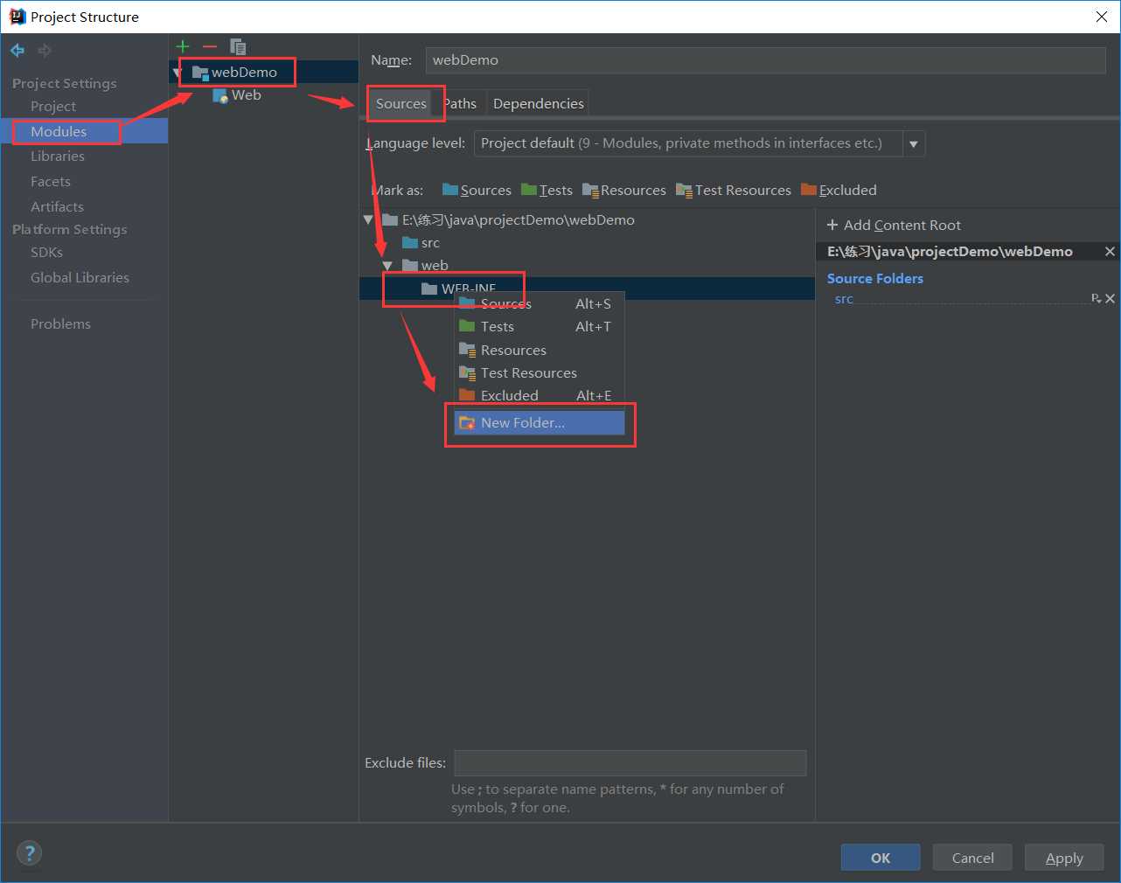Viewport: 1121px width, 883px height.
Task: Click the back navigation arrow
Action: pyautogui.click(x=17, y=51)
